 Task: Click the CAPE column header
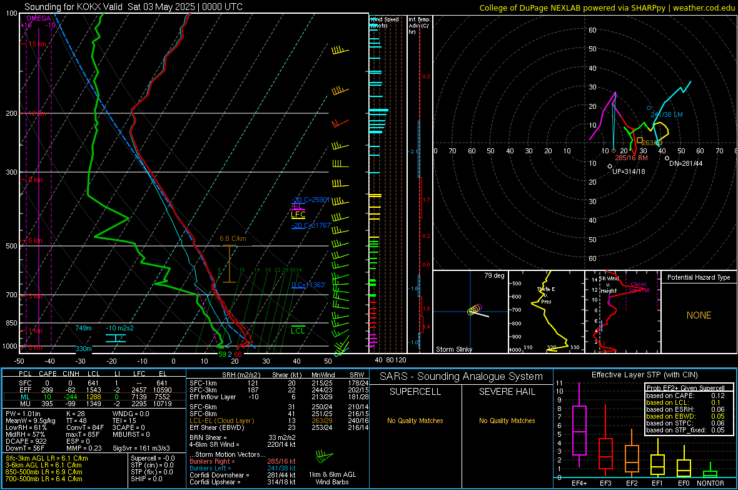[48, 374]
